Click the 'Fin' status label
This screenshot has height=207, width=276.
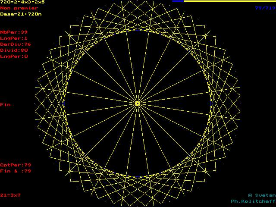tap(5, 104)
